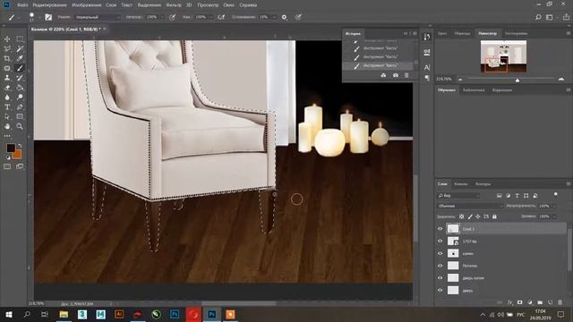Toggle Quick Mask mode

click(7, 166)
